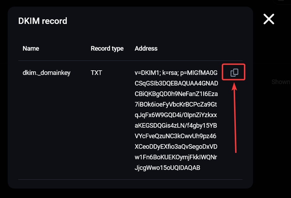The width and height of the screenshot is (291, 198).
Task: Select the Record type column header
Action: click(107, 49)
